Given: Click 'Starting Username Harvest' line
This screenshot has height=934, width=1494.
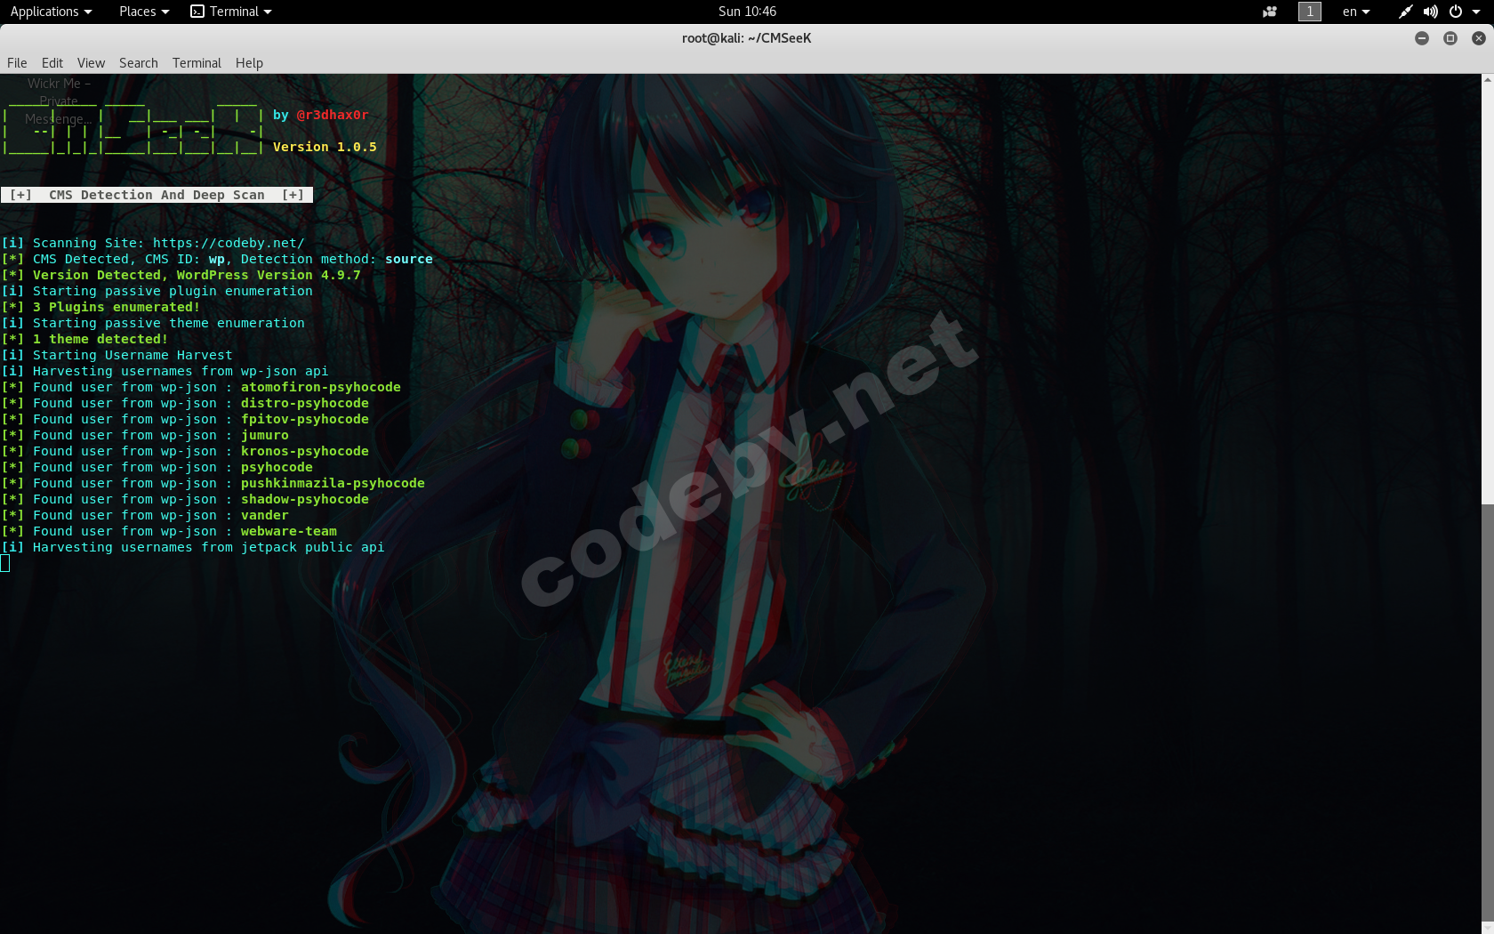Looking at the screenshot, I should pos(116,355).
